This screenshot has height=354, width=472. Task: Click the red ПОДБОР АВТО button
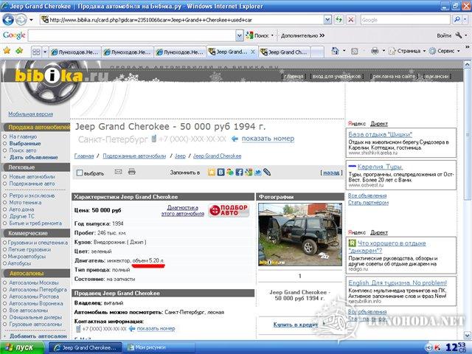click(x=229, y=210)
